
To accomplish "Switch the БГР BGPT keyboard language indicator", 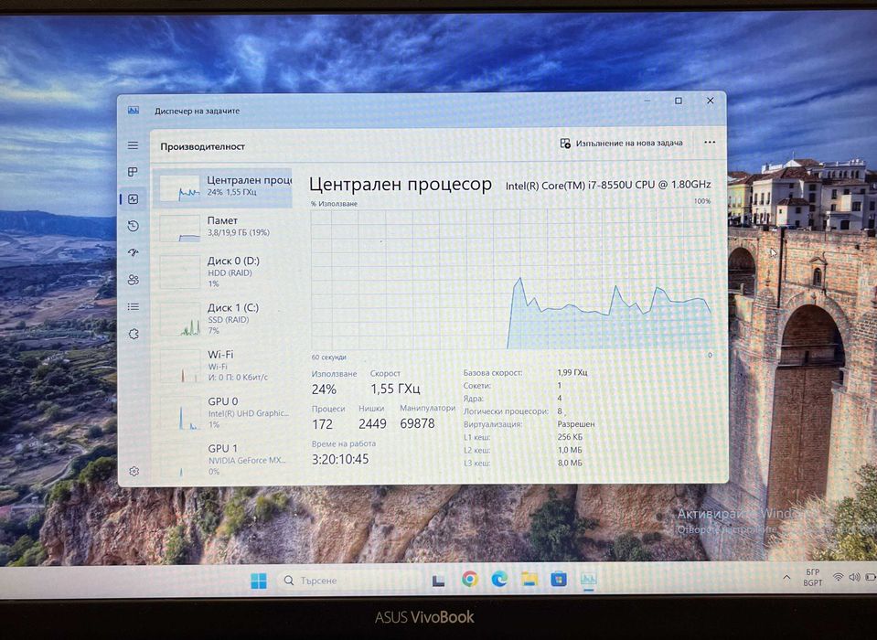I will coord(813,578).
